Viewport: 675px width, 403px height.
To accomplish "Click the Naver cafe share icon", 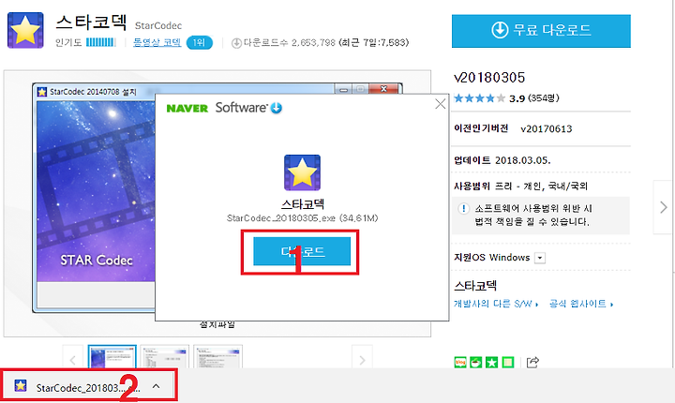I will (475, 363).
